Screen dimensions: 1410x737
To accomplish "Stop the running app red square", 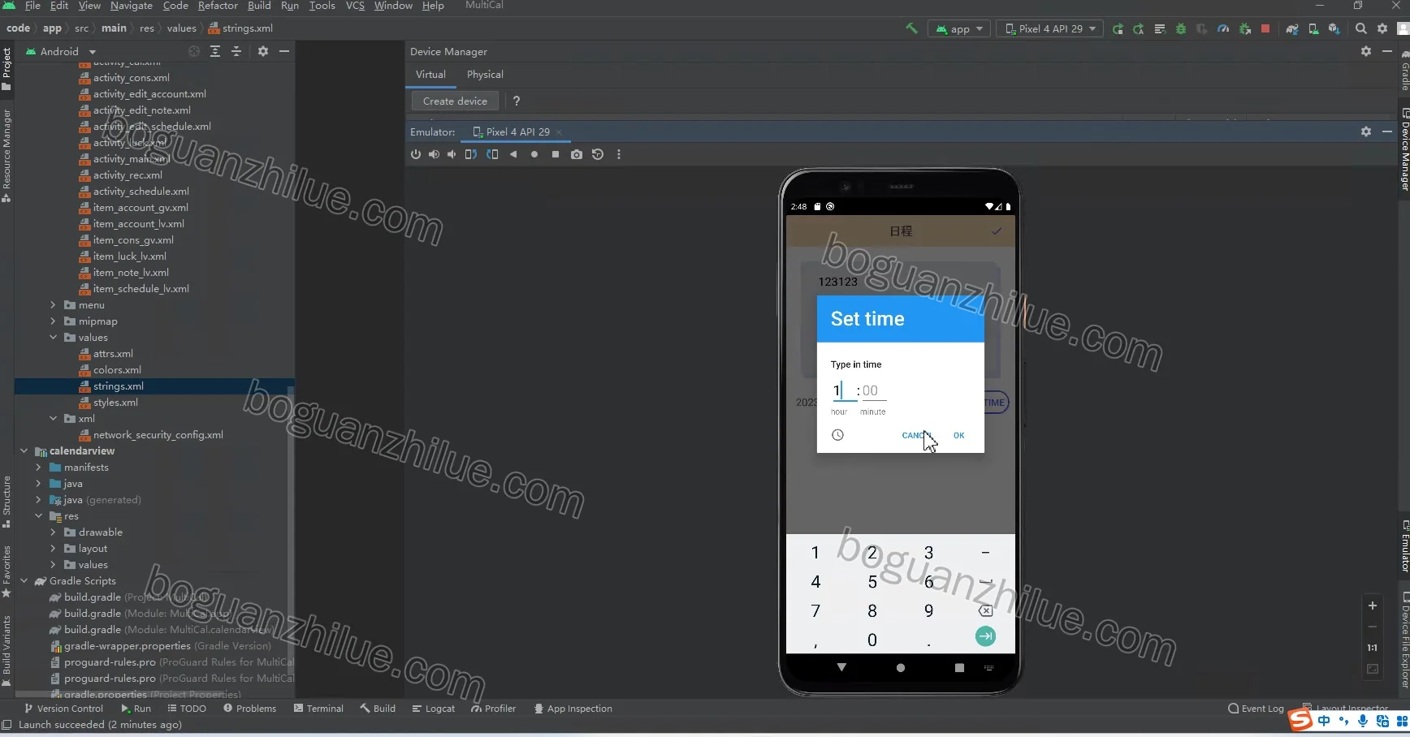I will [x=1265, y=28].
